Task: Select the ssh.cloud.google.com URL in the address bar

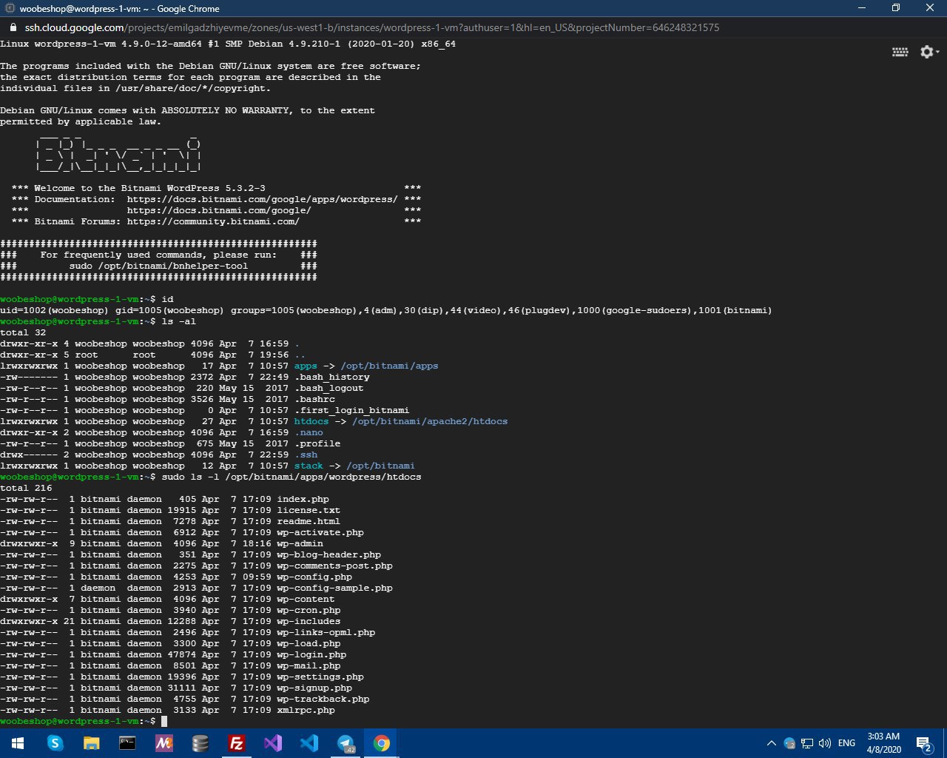Action: [x=372, y=27]
